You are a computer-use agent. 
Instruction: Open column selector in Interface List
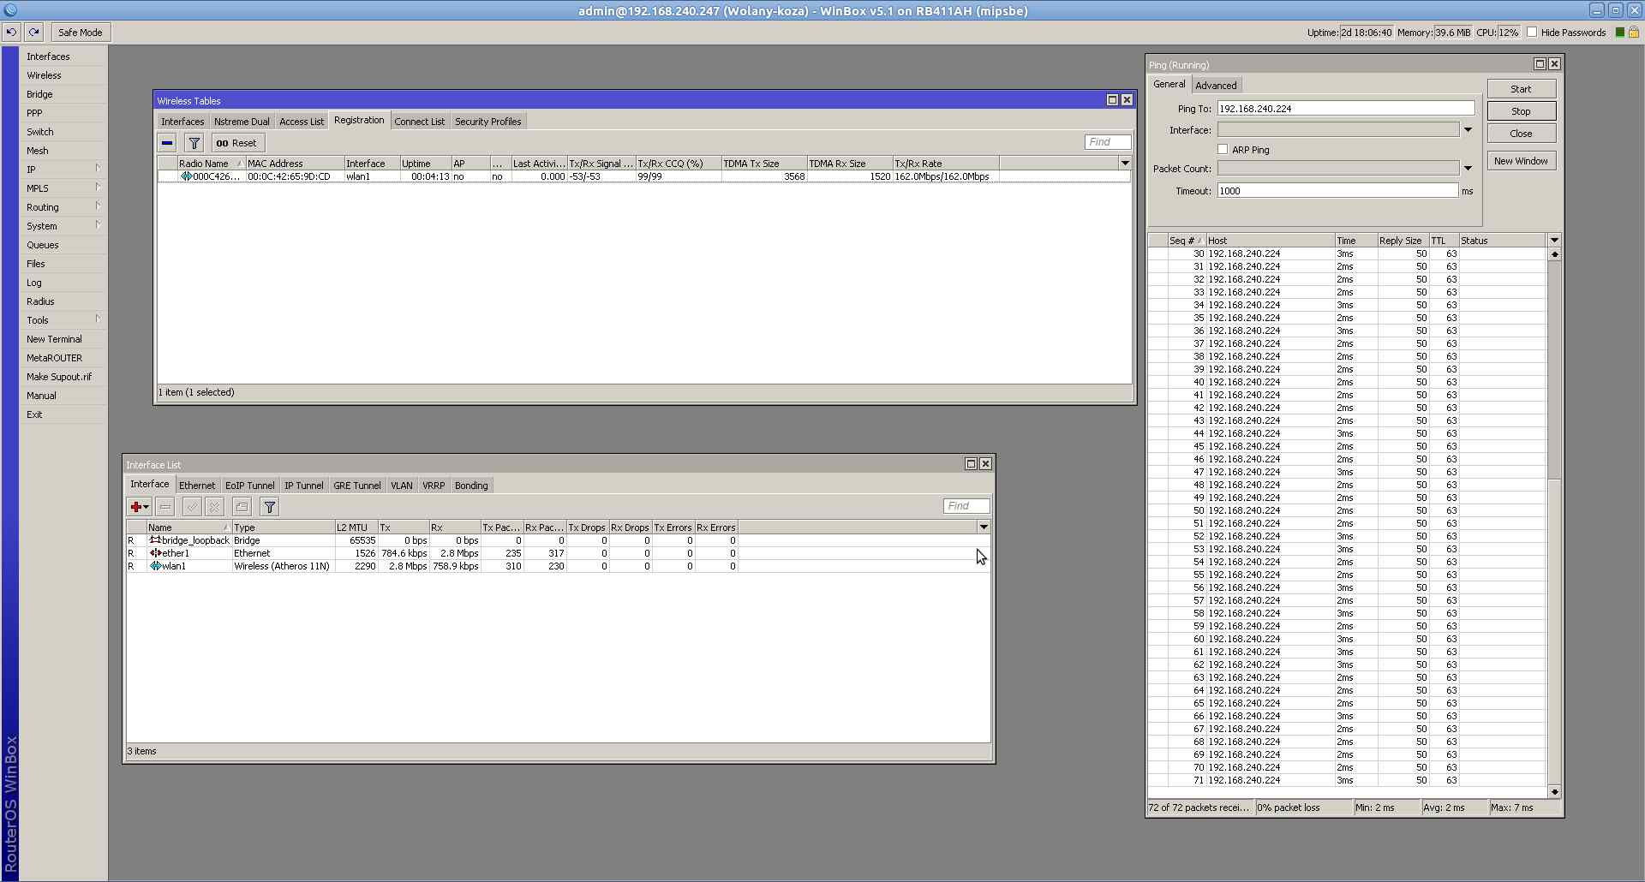984,527
